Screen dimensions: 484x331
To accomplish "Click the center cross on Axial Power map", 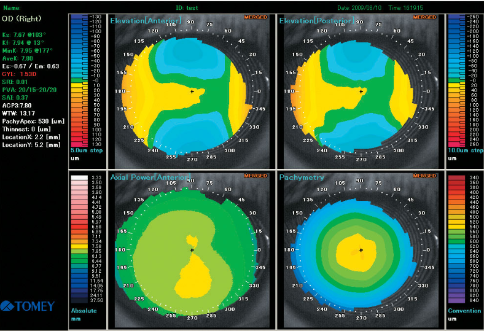I will (192, 250).
